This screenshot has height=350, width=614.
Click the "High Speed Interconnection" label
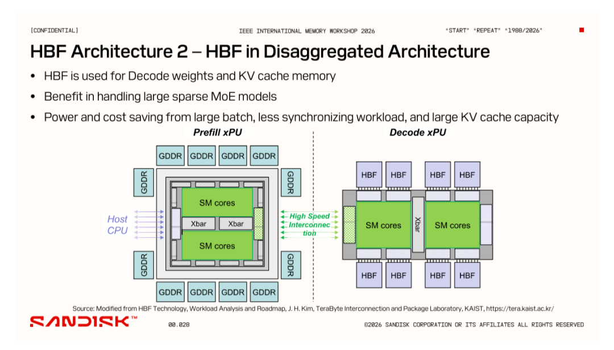point(309,225)
